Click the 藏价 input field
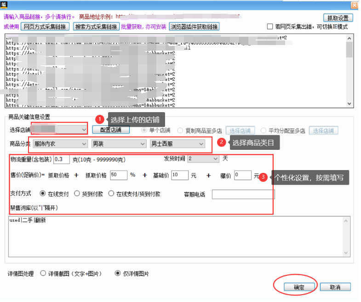The height and width of the screenshot is (302, 361). point(243,175)
